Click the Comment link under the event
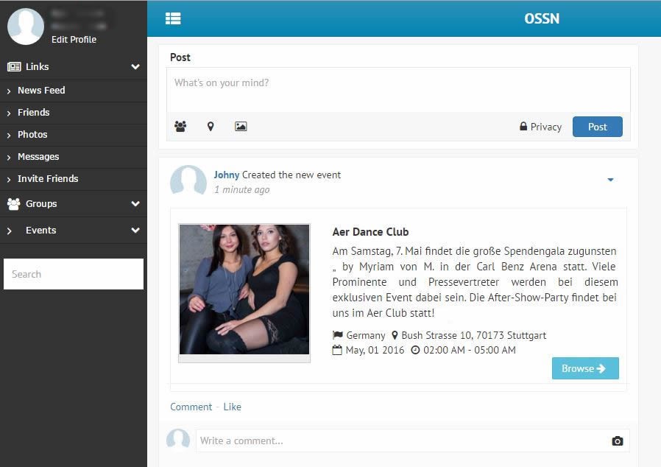 pos(191,407)
